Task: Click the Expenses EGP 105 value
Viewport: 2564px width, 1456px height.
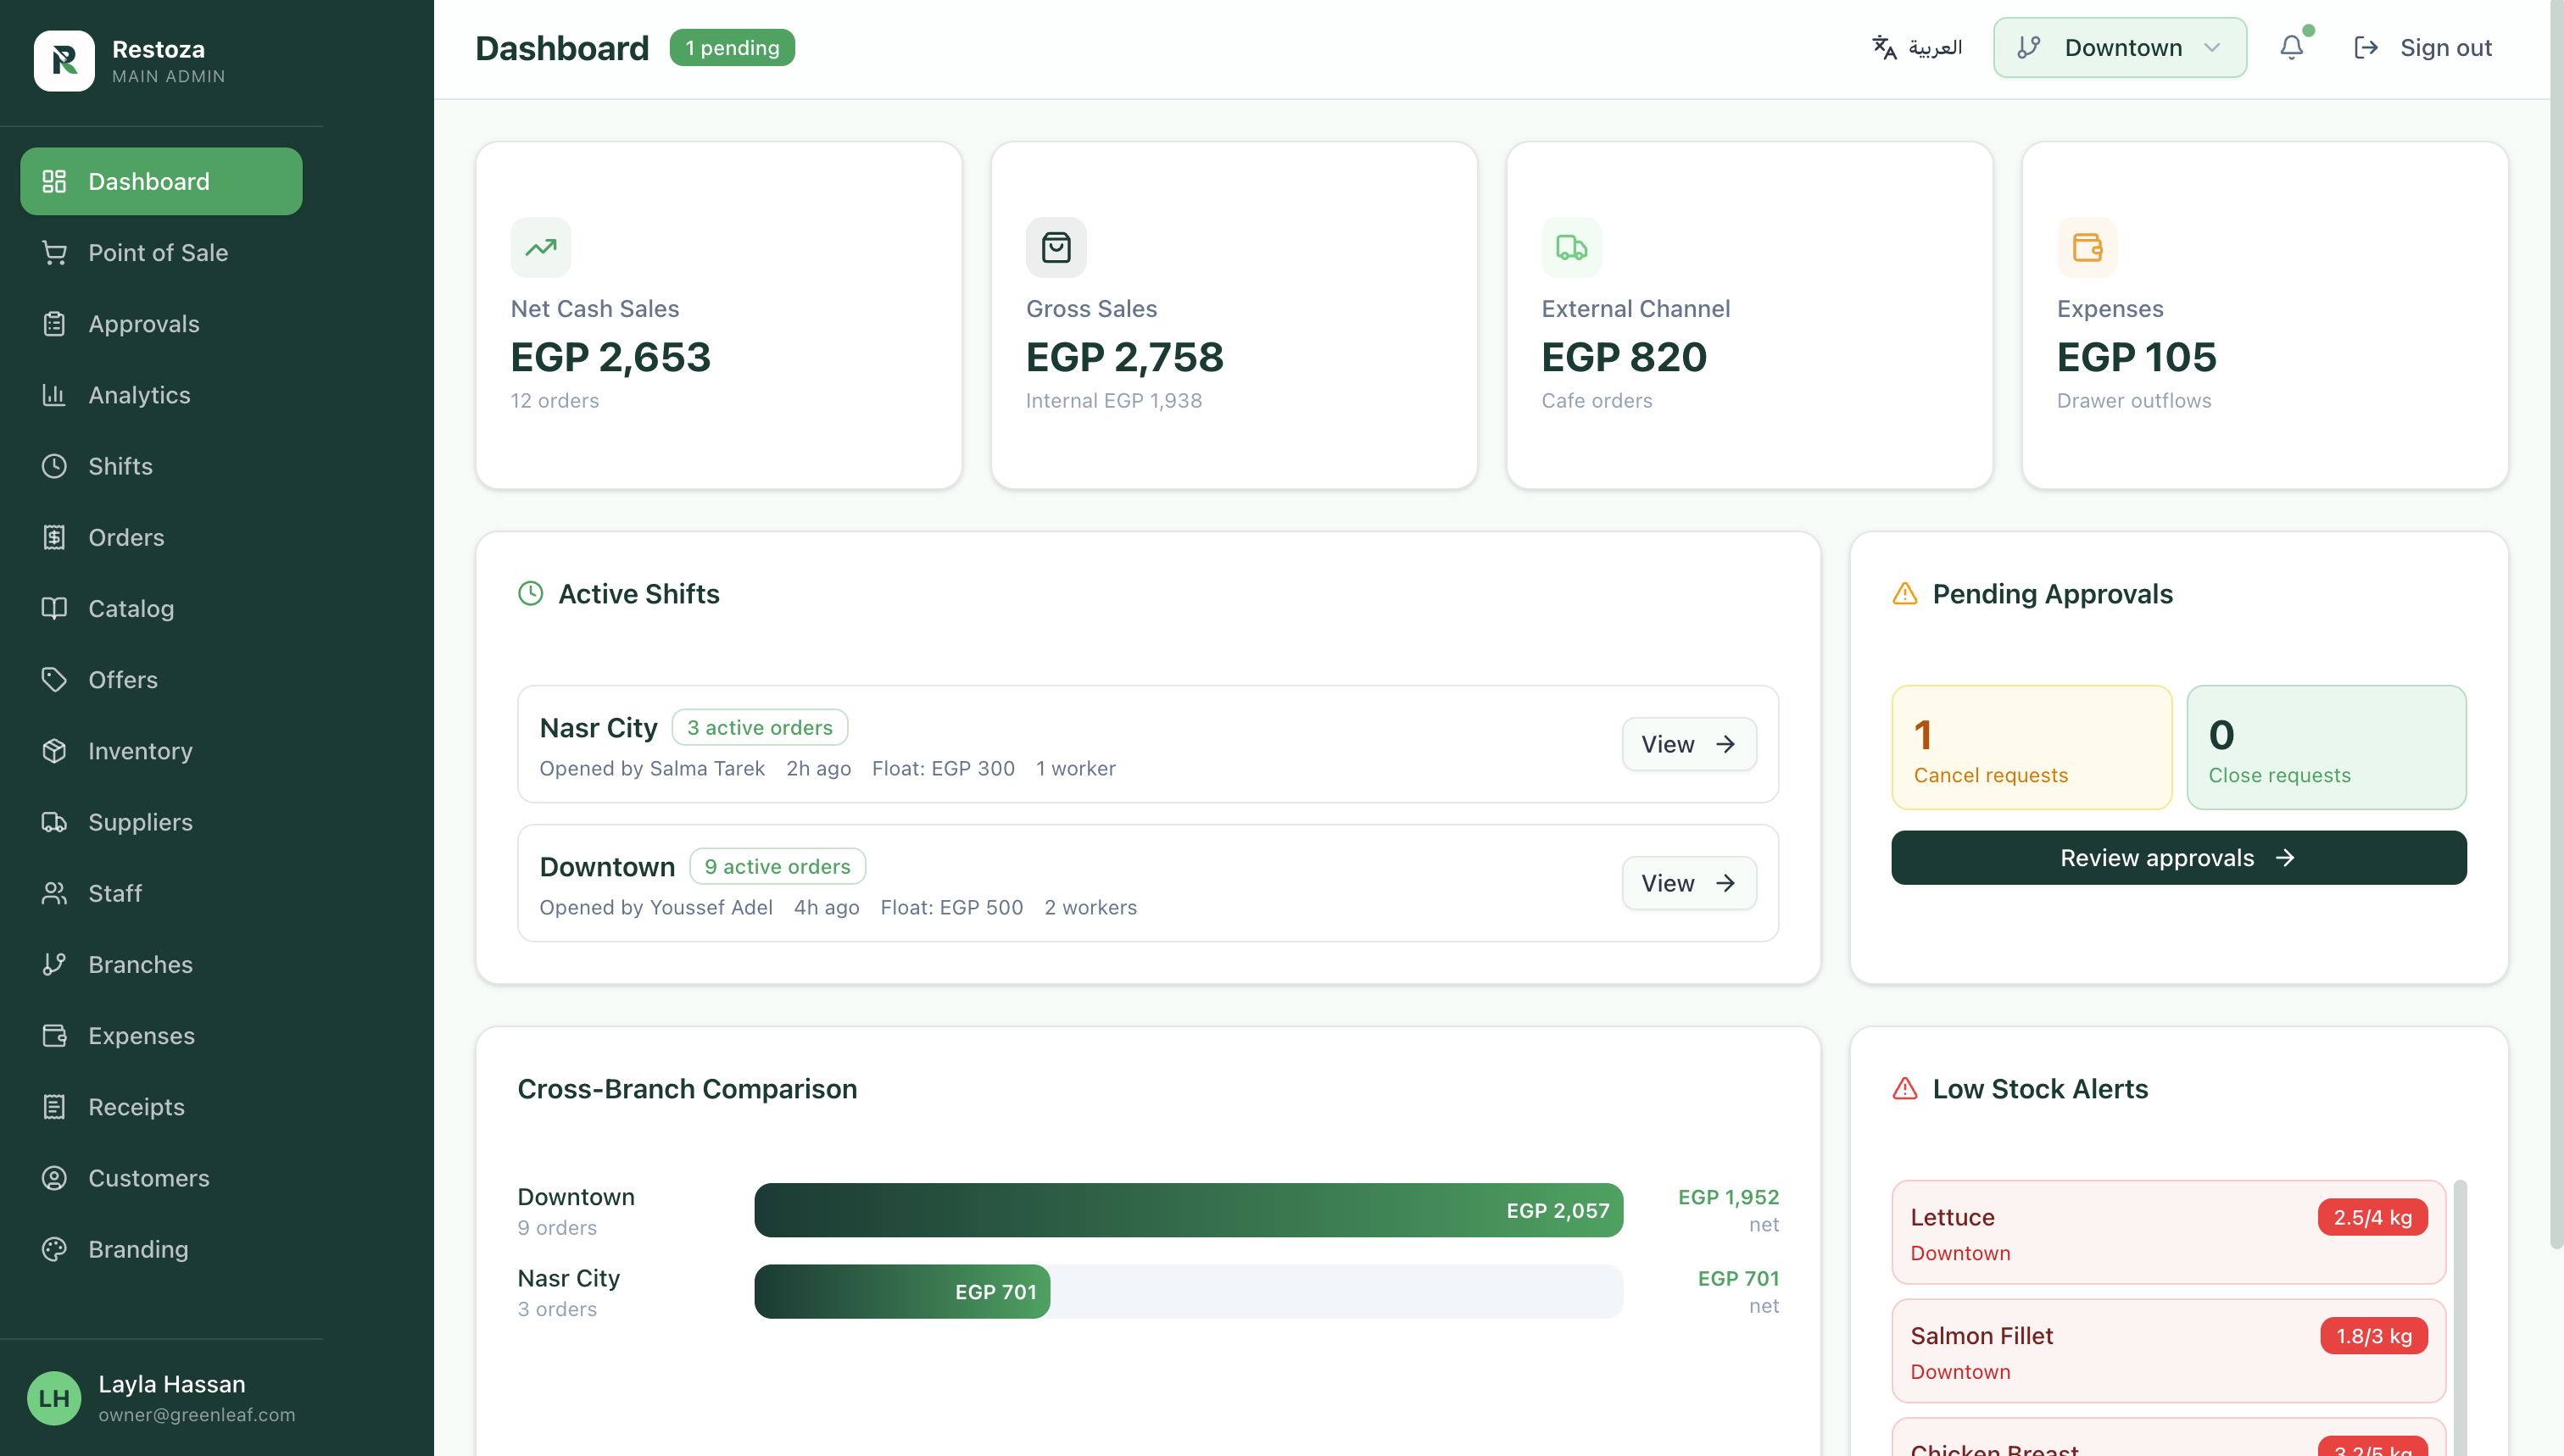Action: [2137, 357]
